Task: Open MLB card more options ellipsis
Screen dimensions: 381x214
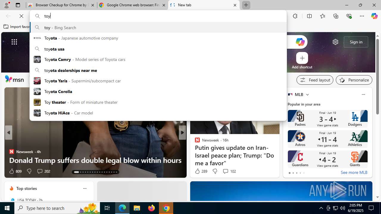Action: coord(363,95)
